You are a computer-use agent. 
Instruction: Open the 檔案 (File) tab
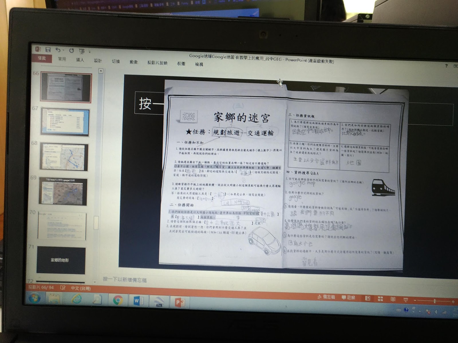42,58
